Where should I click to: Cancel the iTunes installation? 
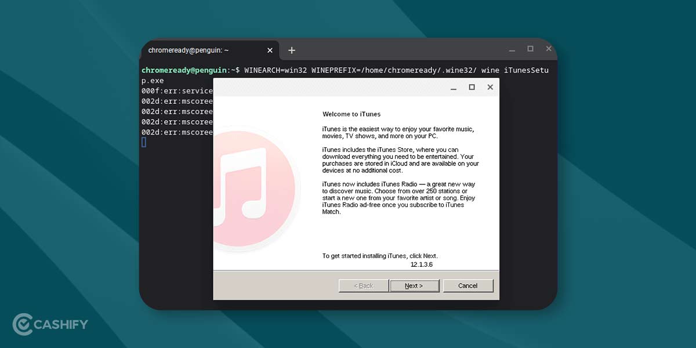coord(468,285)
